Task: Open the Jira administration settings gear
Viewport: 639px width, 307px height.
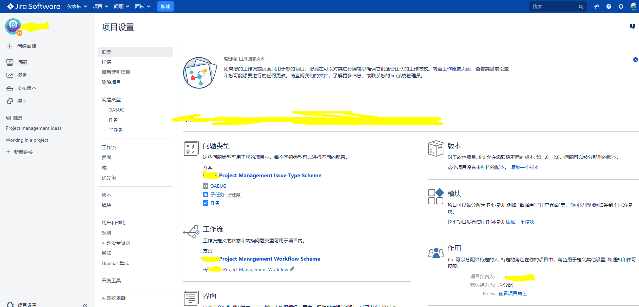Action: pyautogui.click(x=621, y=6)
